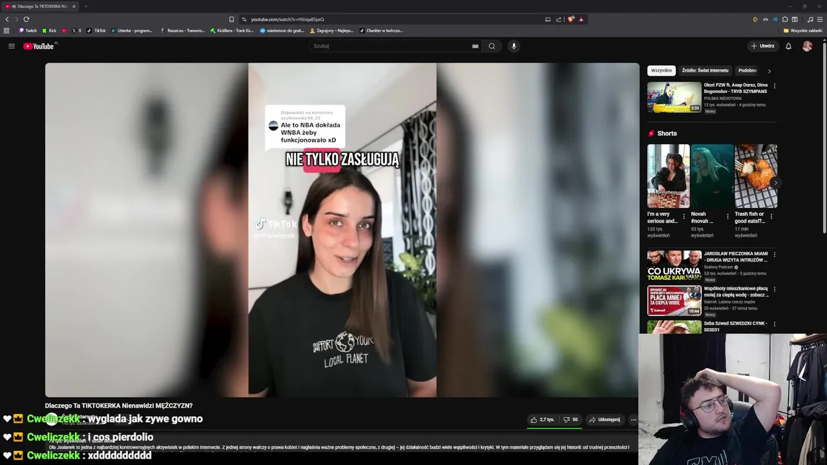Open the account avatar menu
The image size is (827, 465).
(807, 46)
